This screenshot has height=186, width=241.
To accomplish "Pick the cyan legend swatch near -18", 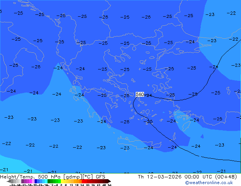I will pyautogui.click(x=46, y=181).
